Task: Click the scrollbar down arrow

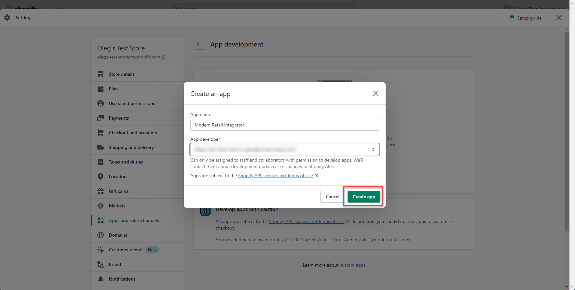Action: (567, 287)
